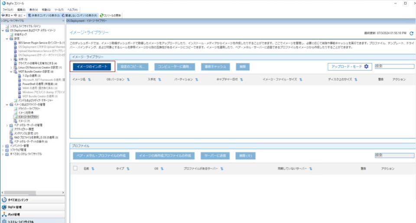Collapse the OS Deployment およびベア・メタル・イメージ node

pos(3,30)
